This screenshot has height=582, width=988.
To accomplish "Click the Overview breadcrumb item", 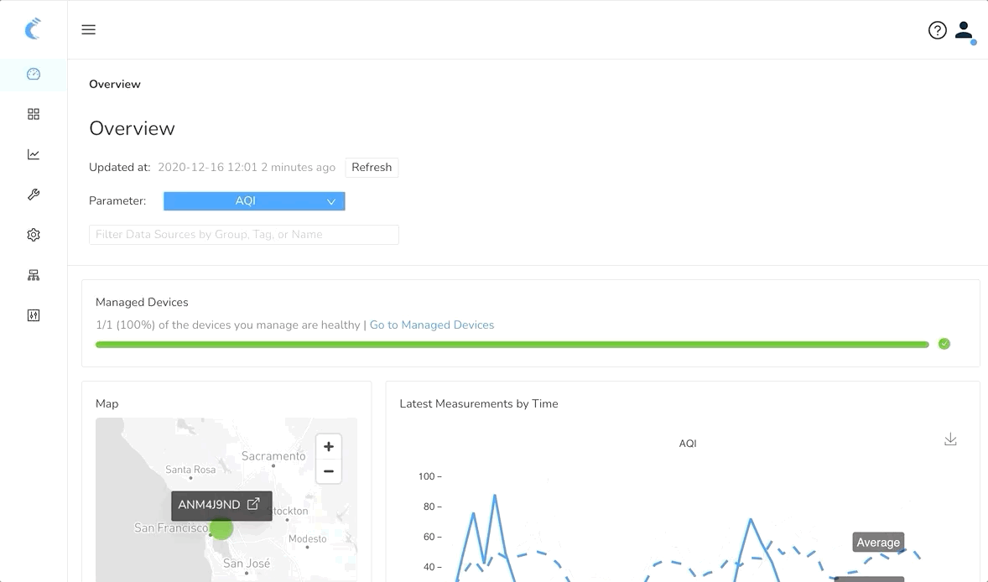I will point(114,84).
